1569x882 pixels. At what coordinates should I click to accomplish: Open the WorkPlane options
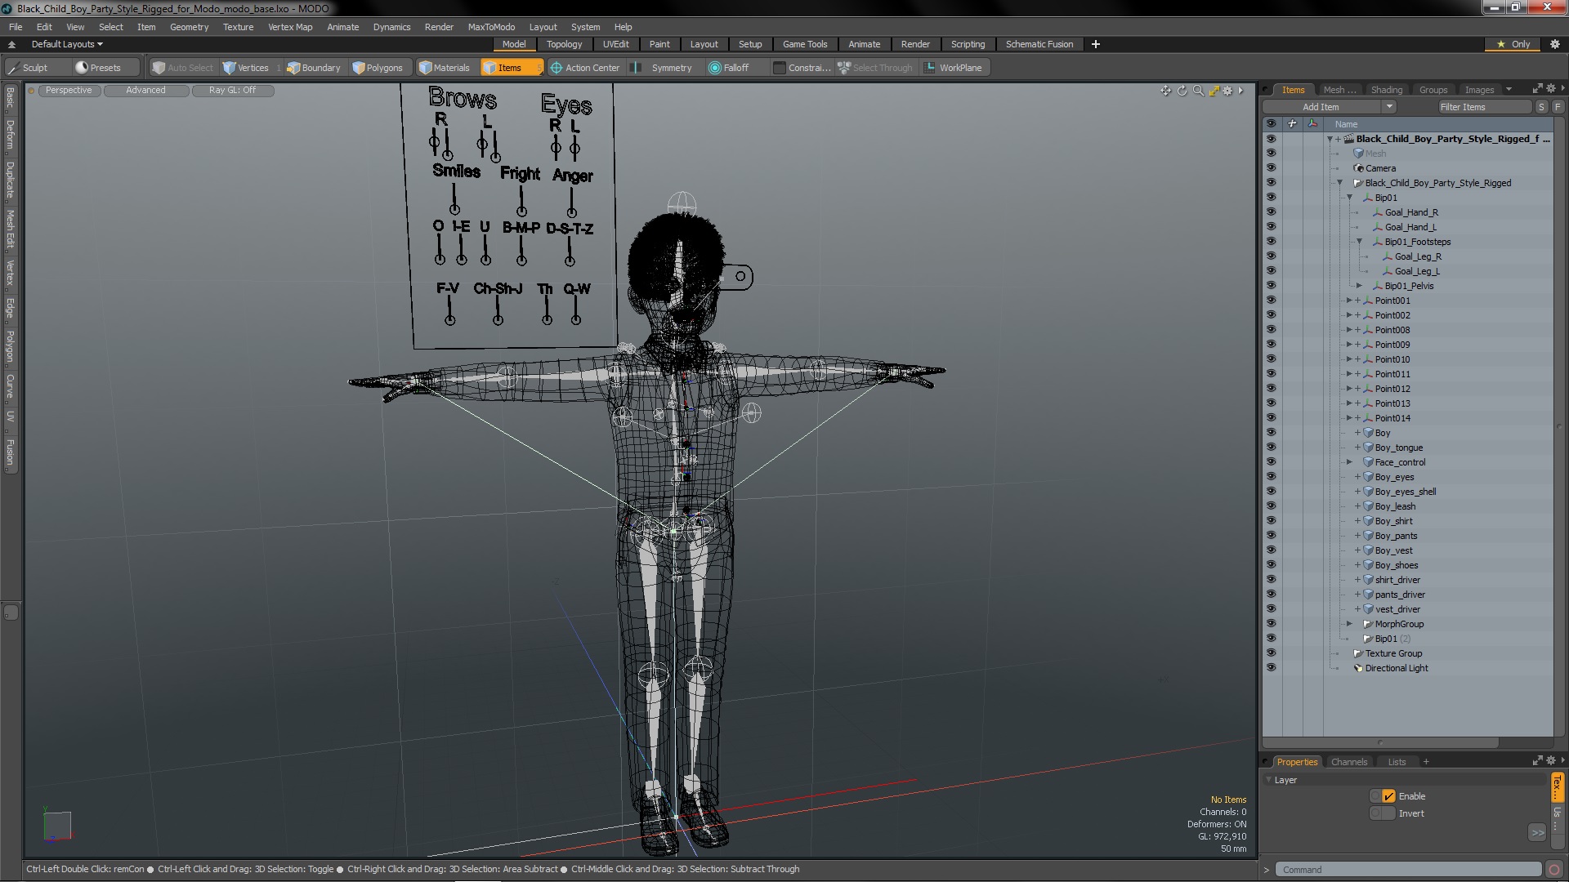[954, 68]
